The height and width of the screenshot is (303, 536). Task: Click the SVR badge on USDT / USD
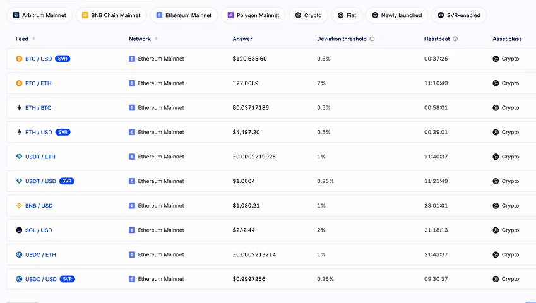(x=67, y=181)
